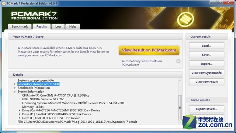Open the Log tab
Image resolution: width=236 pixels, height=133 pixels.
[x=58, y=26]
